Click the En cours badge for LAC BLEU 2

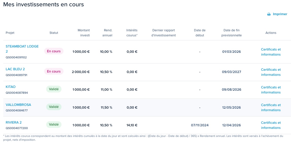54,71
